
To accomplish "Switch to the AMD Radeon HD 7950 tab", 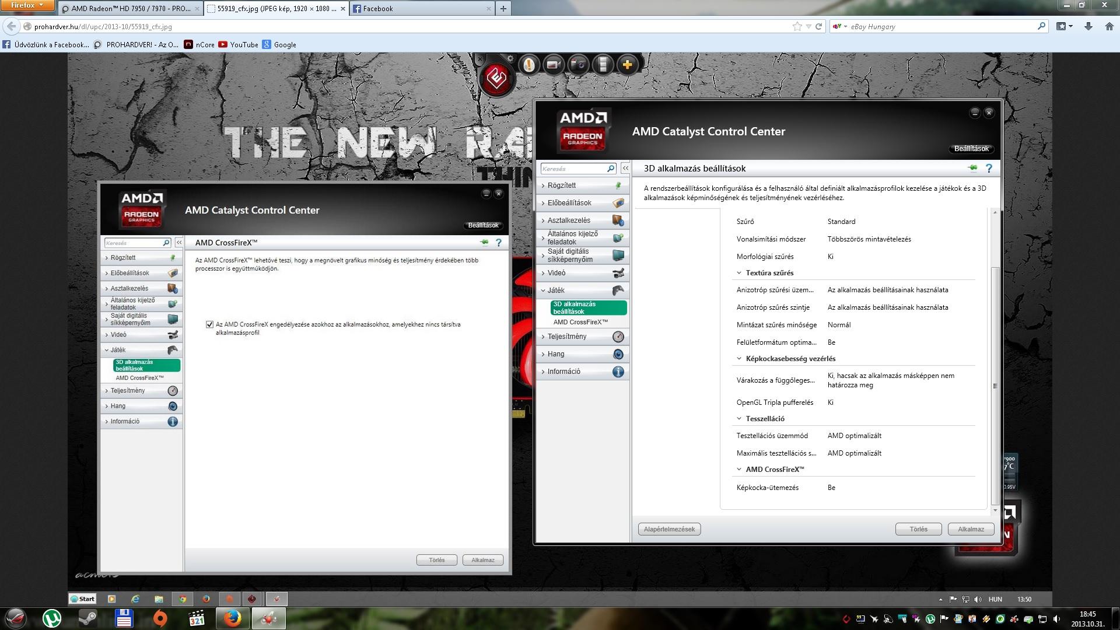I will click(129, 8).
